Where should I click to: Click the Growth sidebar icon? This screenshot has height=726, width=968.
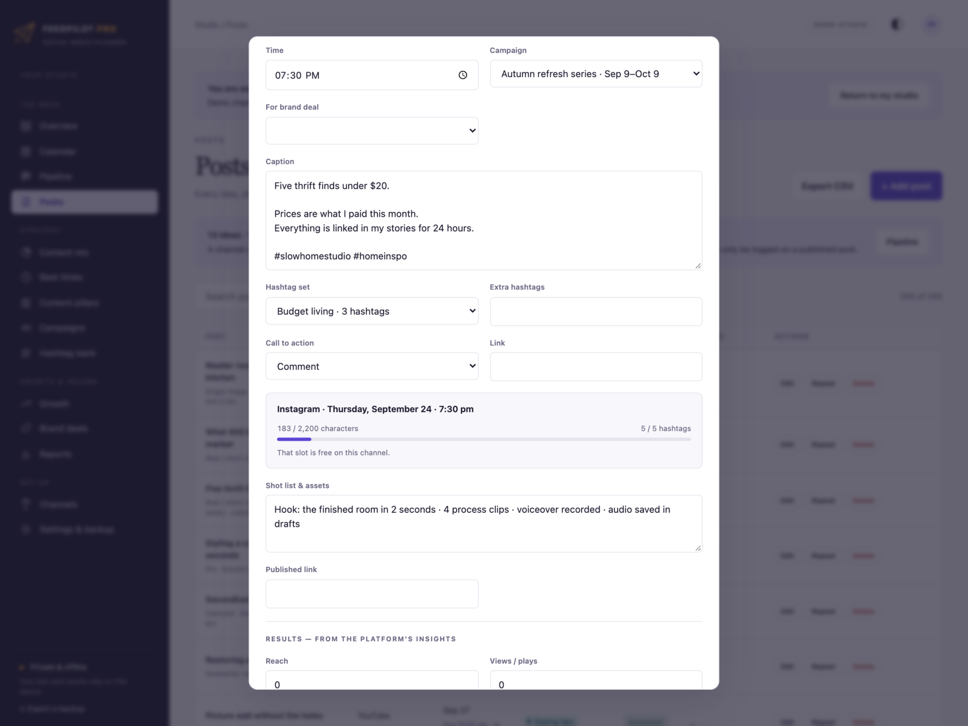click(26, 403)
